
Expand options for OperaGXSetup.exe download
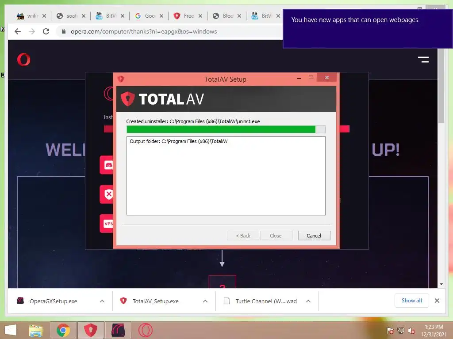pos(102,301)
